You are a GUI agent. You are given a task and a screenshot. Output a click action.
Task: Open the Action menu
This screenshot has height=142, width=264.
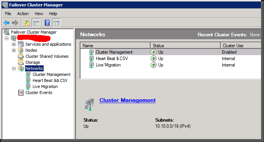[23, 14]
